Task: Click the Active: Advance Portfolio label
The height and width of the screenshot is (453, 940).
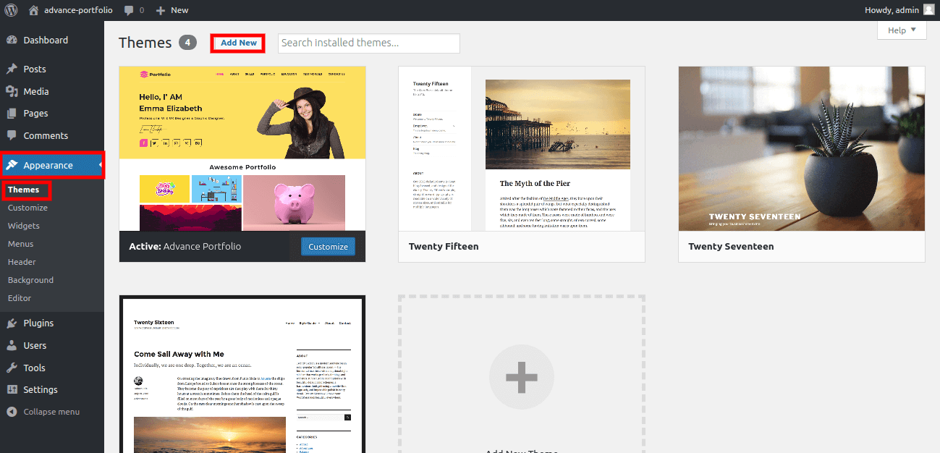Action: [185, 247]
